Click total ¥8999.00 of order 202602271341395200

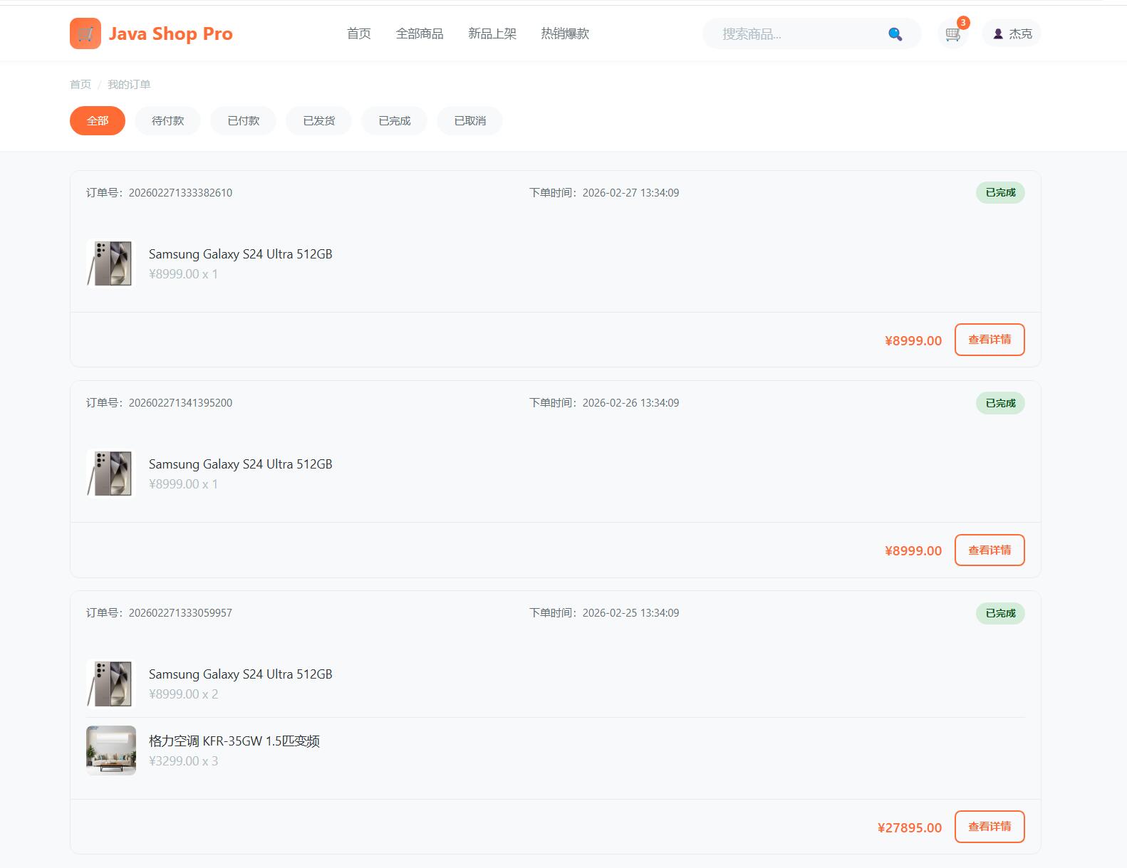(x=913, y=550)
